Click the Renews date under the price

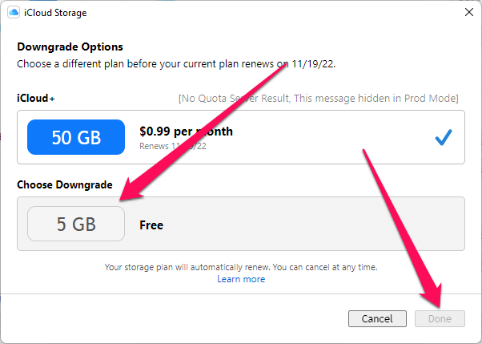(173, 146)
